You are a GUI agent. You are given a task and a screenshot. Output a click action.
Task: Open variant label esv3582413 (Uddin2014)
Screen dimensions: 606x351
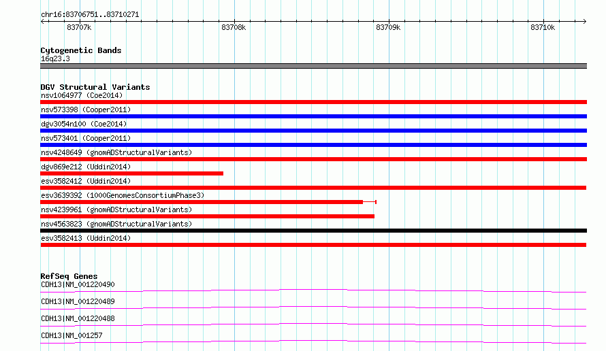(x=86, y=238)
